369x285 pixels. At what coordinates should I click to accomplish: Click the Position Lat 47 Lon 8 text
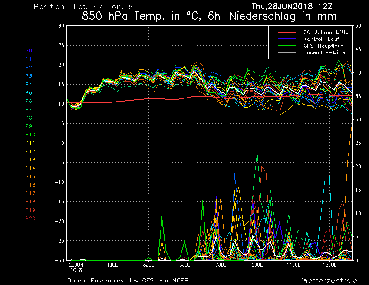tap(83, 7)
